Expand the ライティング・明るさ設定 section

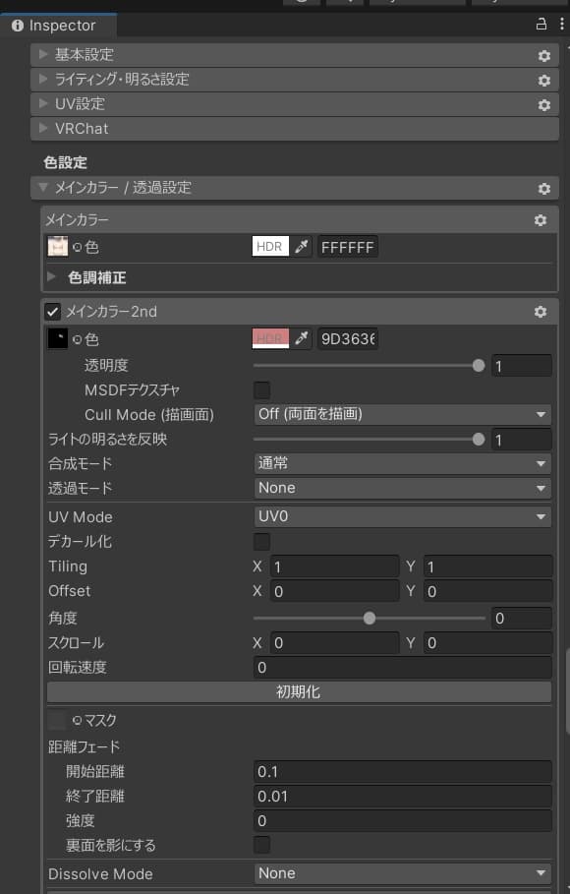point(43,79)
